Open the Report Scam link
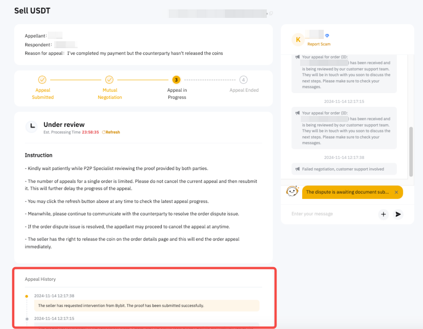This screenshot has height=329, width=423. pos(319,44)
